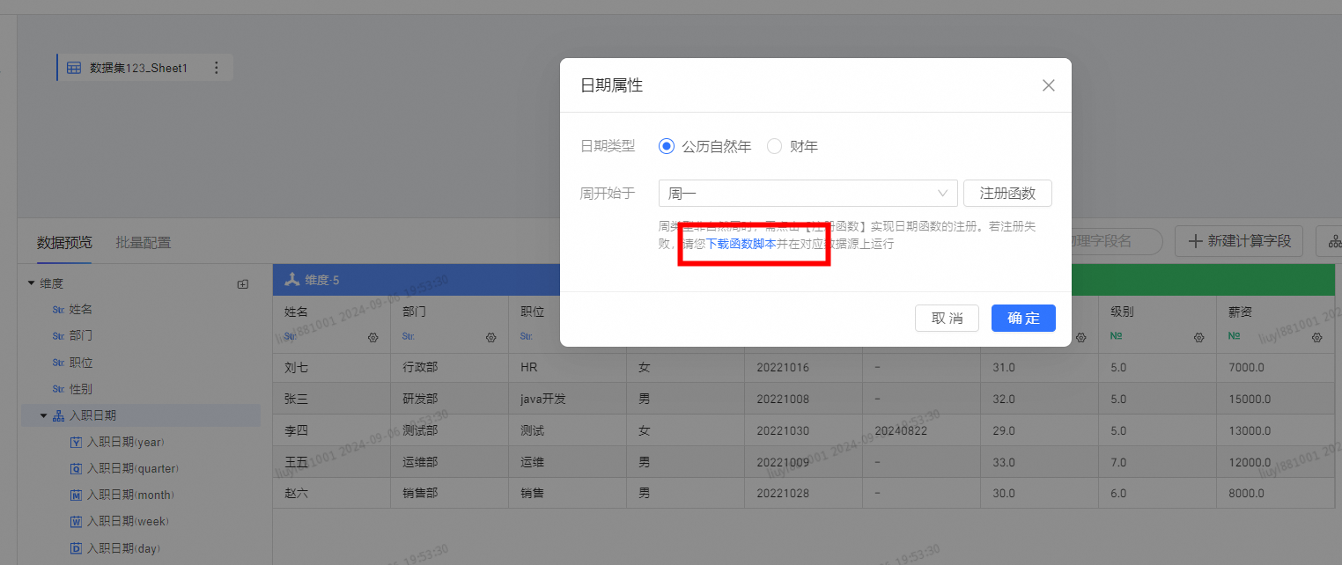Image resolution: width=1342 pixels, height=565 pixels.
Task: Click the 入职日期(year) field icon
Action: click(76, 443)
